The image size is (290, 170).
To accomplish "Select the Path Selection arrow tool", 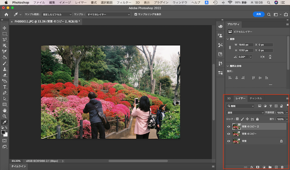I will [5, 99].
